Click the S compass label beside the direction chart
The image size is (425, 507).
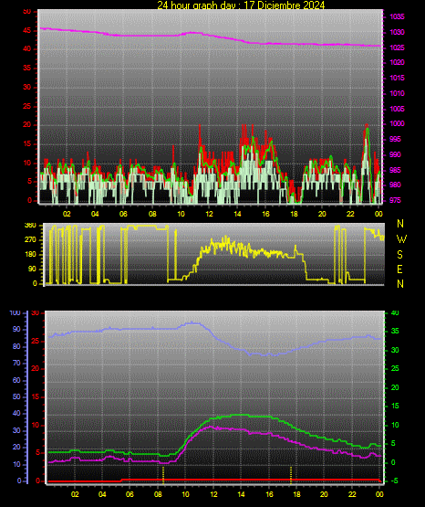coord(399,255)
